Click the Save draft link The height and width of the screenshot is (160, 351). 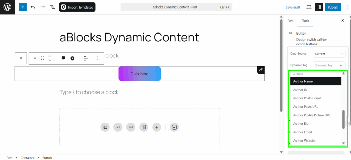[293, 7]
